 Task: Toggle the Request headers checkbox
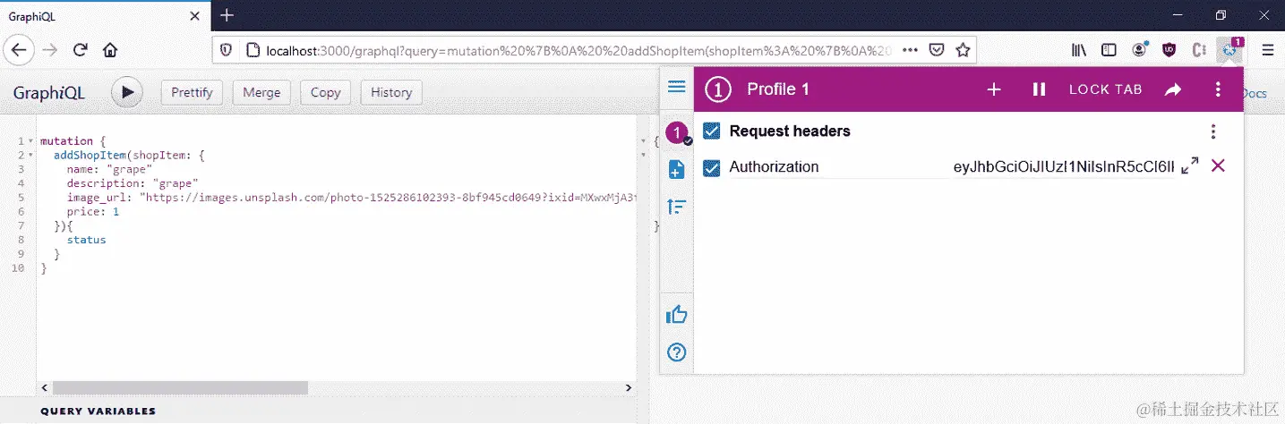pyautogui.click(x=711, y=131)
